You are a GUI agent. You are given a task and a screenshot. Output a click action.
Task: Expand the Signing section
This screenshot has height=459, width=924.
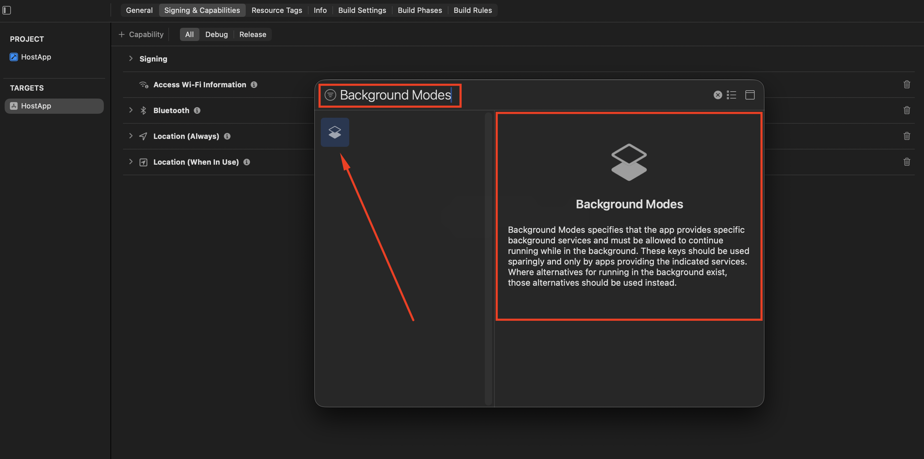pyautogui.click(x=131, y=59)
